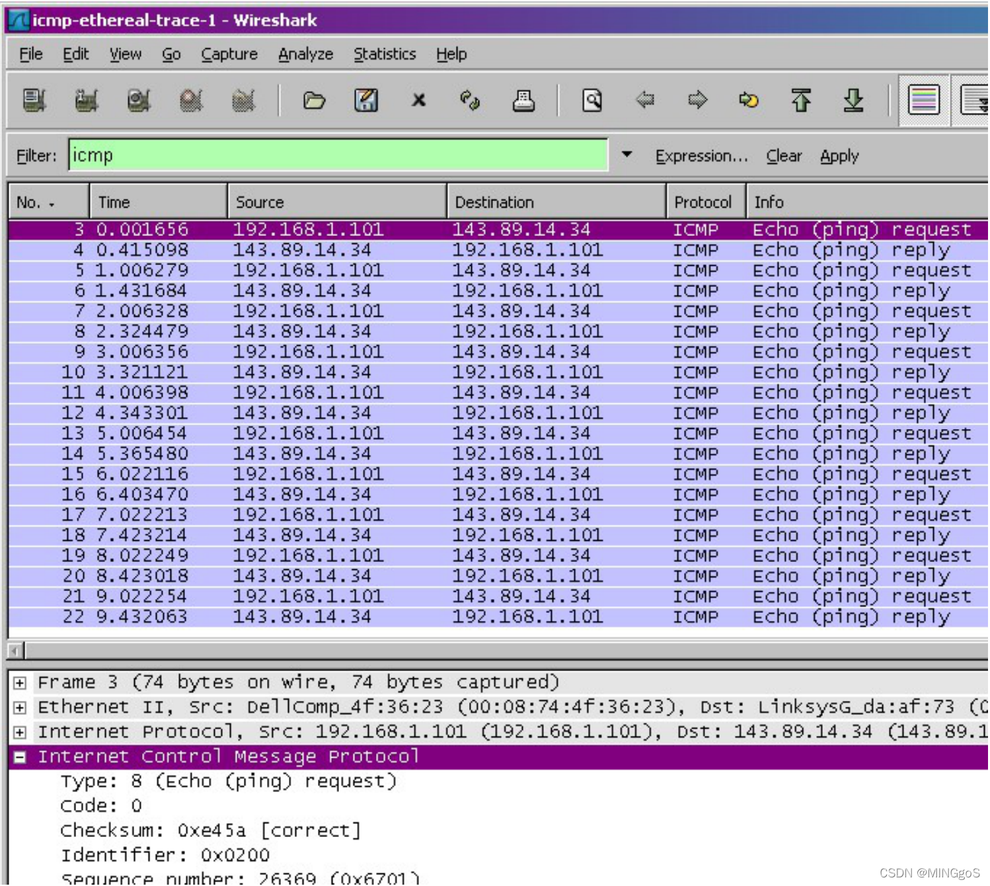Select packet 13 at time 5.006454
The image size is (990, 886).
point(498,433)
